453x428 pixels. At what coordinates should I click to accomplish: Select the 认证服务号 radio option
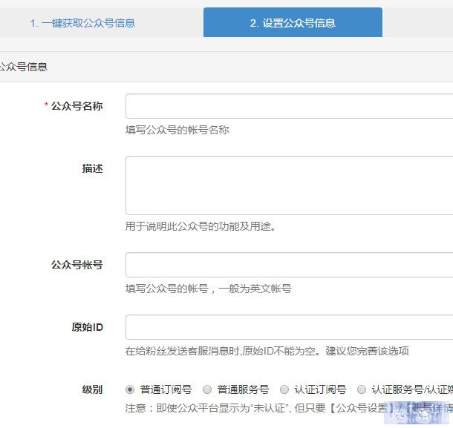[362, 389]
